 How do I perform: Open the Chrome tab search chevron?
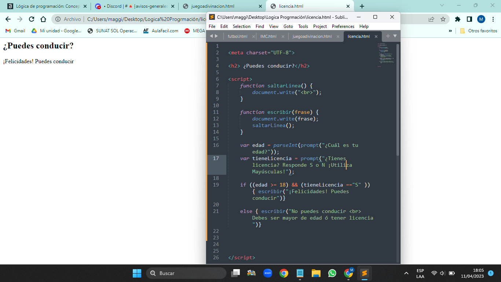click(442, 5)
